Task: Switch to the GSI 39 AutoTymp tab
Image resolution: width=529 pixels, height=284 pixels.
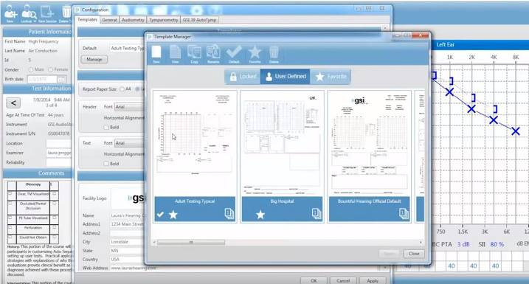Action: tap(199, 20)
